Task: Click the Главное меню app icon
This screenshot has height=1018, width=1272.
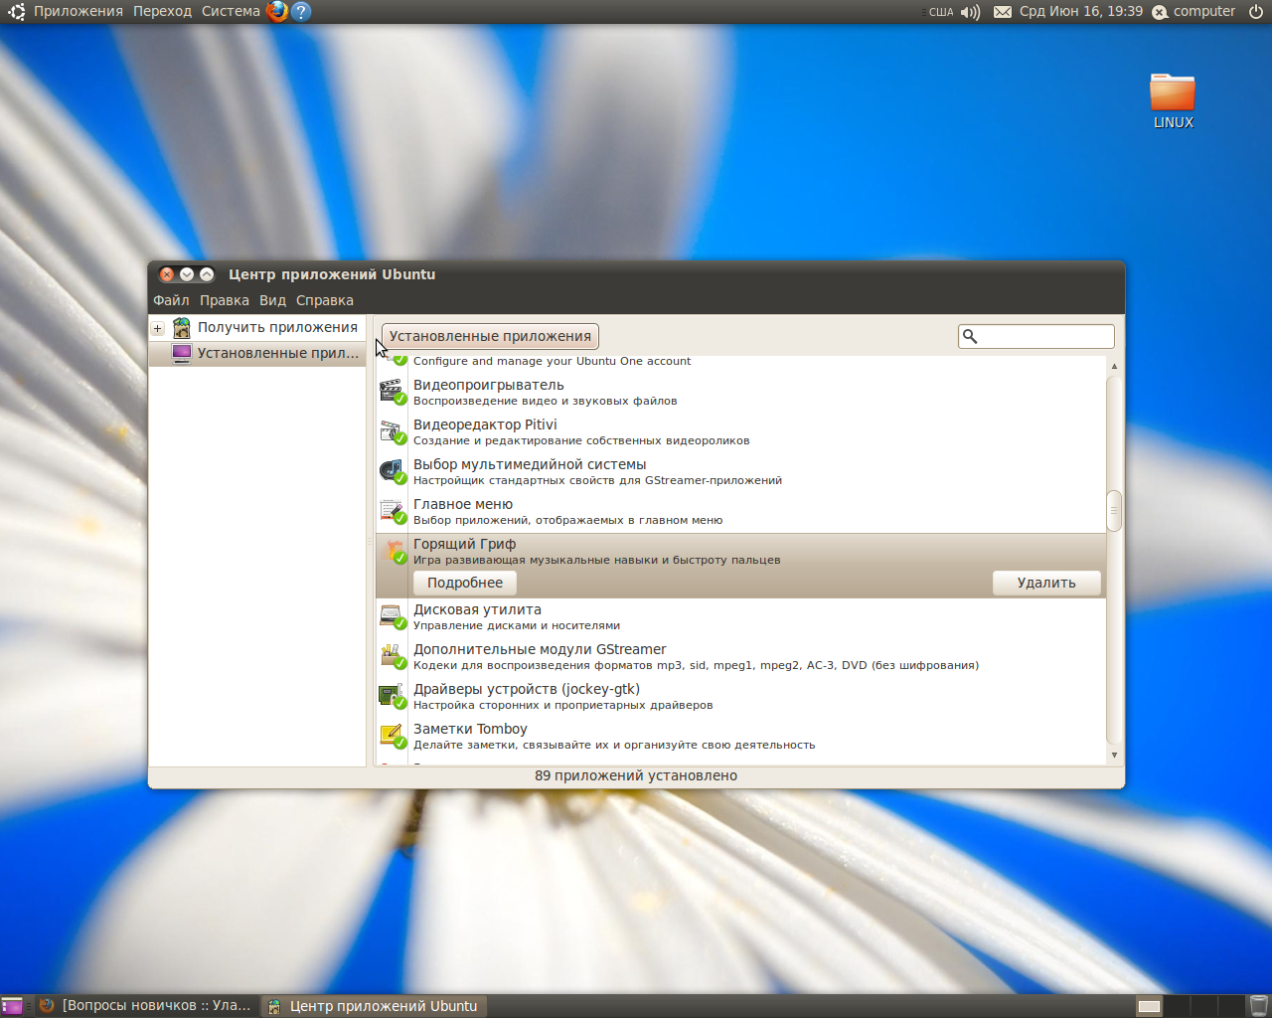Action: 392,510
